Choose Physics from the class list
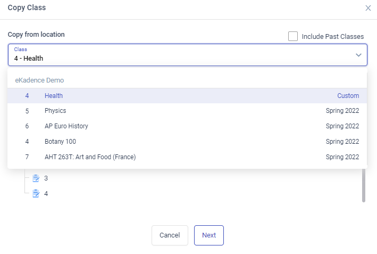The height and width of the screenshot is (254, 377). (55, 111)
